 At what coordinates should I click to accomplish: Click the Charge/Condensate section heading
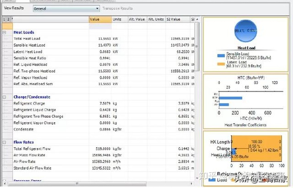[32, 97]
